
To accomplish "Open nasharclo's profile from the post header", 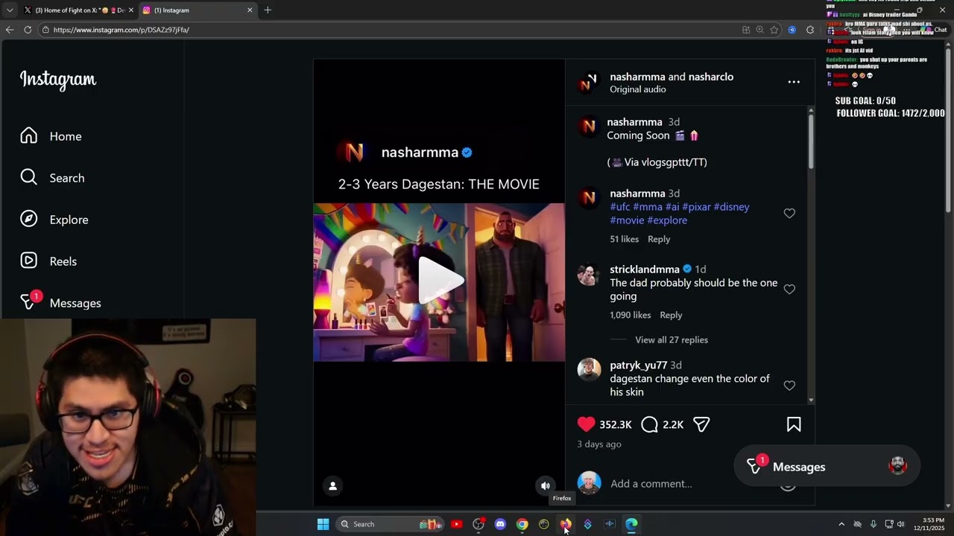I will 711,77.
